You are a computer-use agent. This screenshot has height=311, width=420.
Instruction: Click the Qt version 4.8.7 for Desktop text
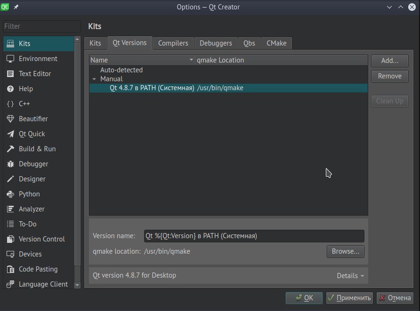(x=135, y=275)
